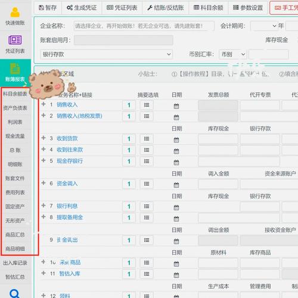Open 出入库记录 in sidebar menu
Image resolution: width=298 pixels, height=298 pixels.
tap(15, 263)
